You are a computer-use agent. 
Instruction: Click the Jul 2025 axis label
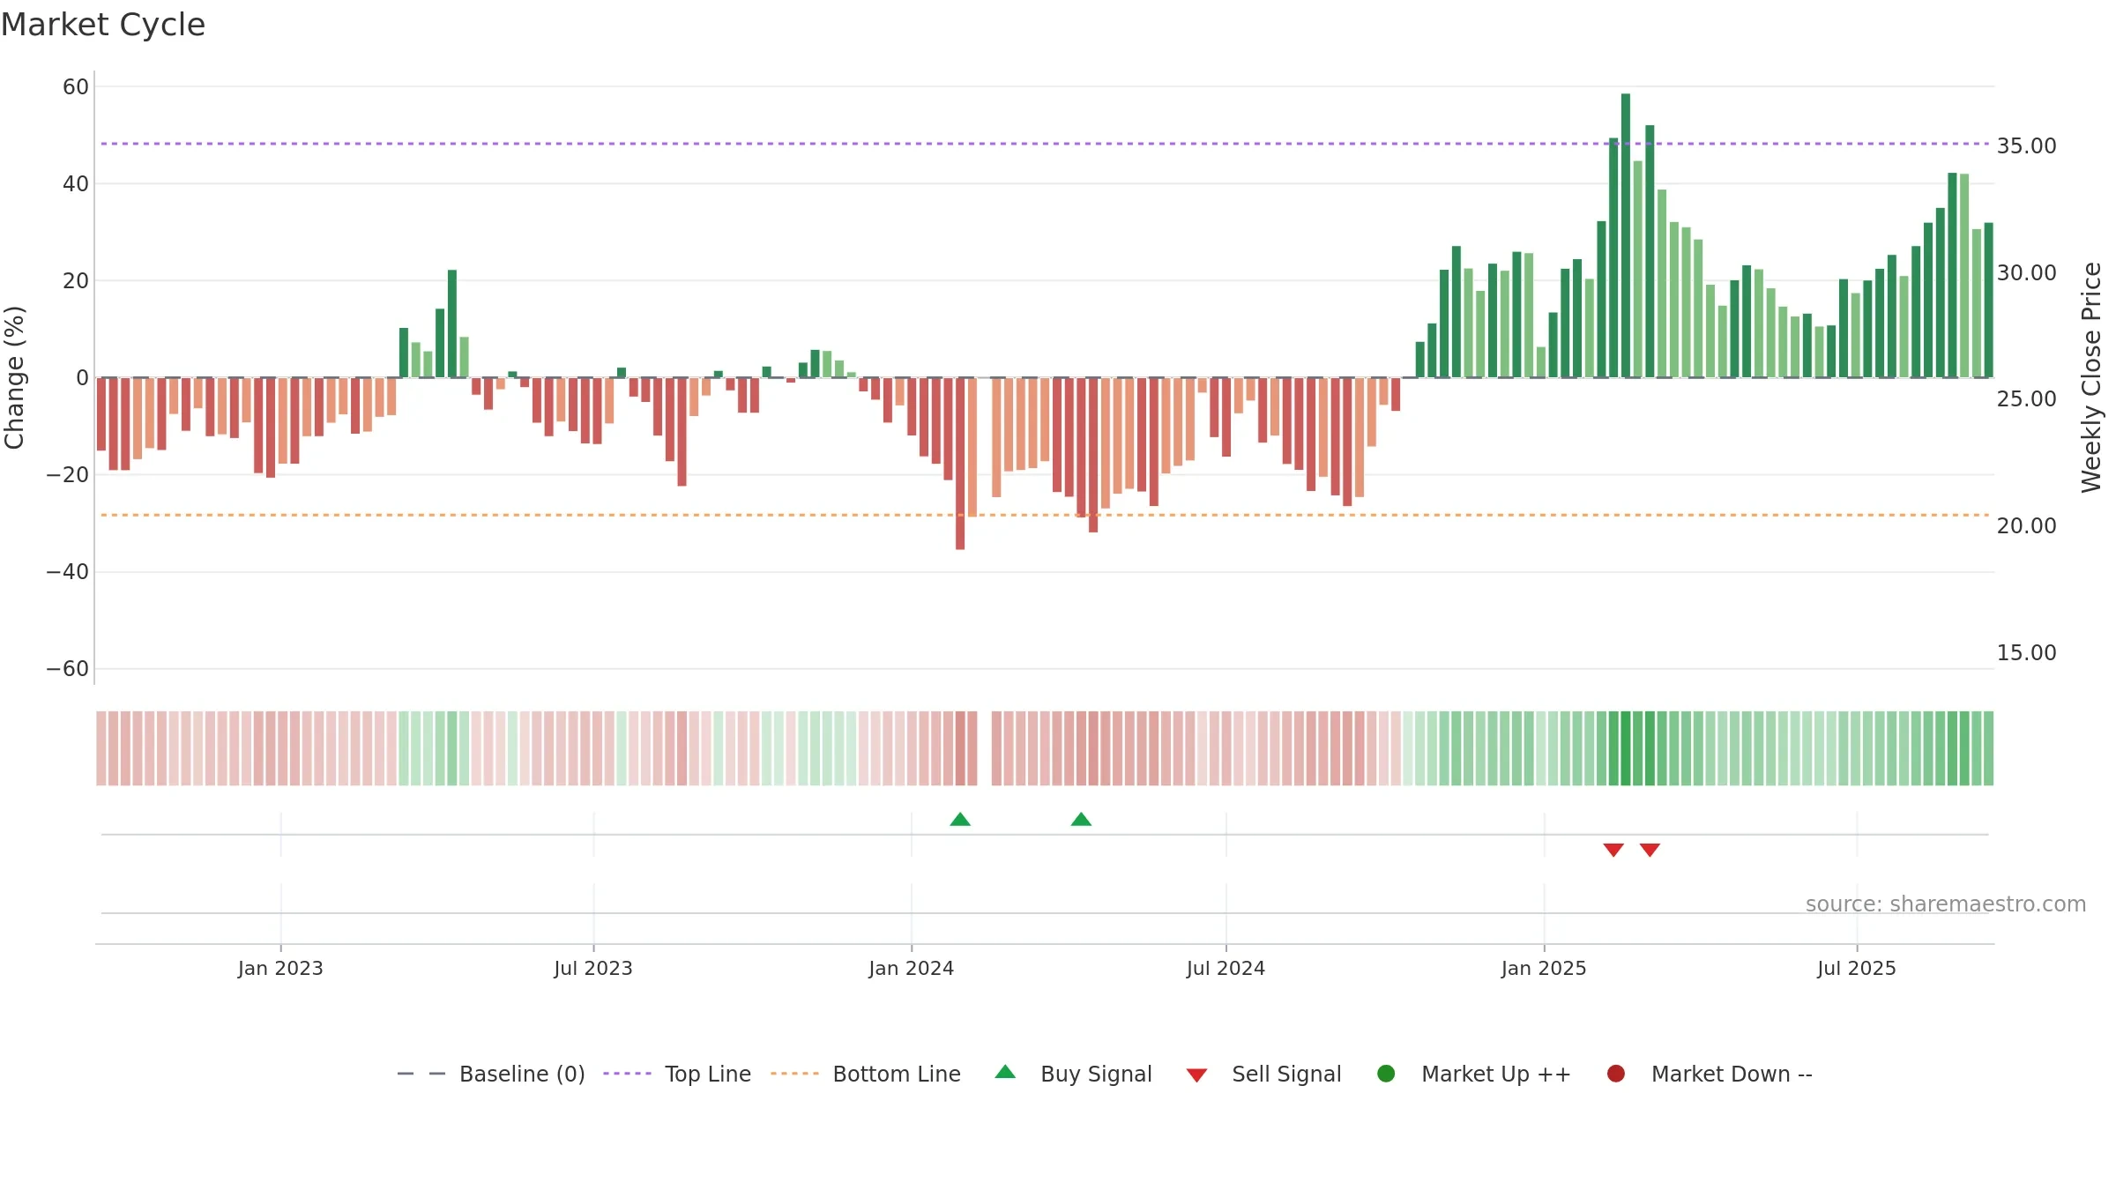[1857, 969]
